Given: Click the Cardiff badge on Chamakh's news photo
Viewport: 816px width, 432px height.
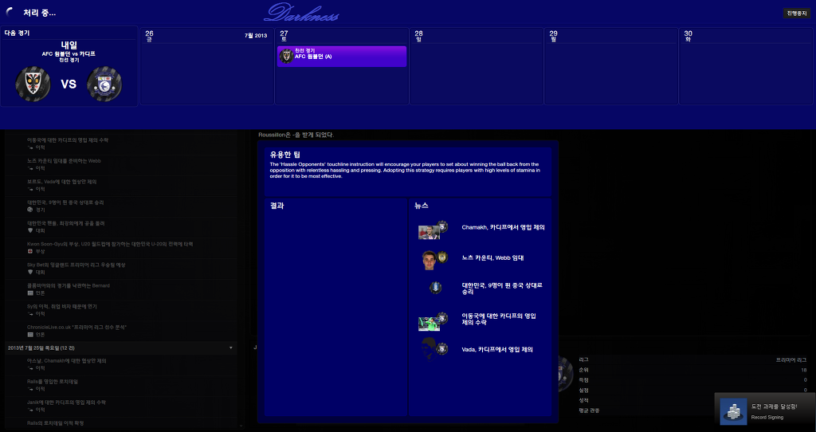Looking at the screenshot, I should tap(442, 226).
